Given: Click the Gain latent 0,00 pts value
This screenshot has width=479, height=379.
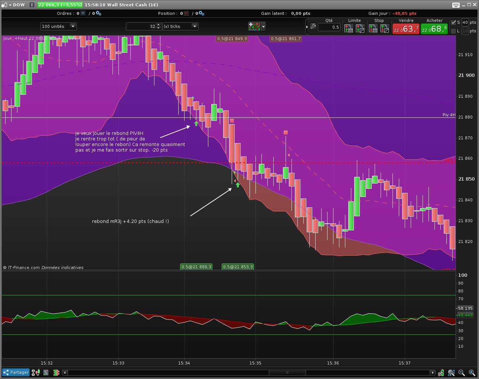Looking at the screenshot, I should point(301,13).
